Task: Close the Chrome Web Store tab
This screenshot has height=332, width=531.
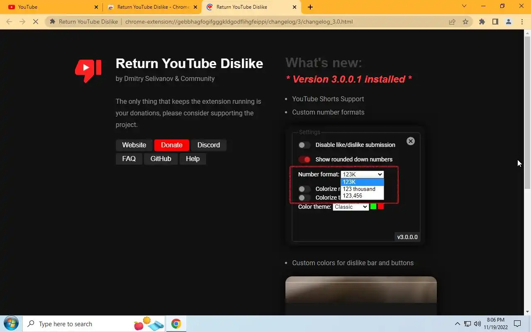Action: coord(195,7)
